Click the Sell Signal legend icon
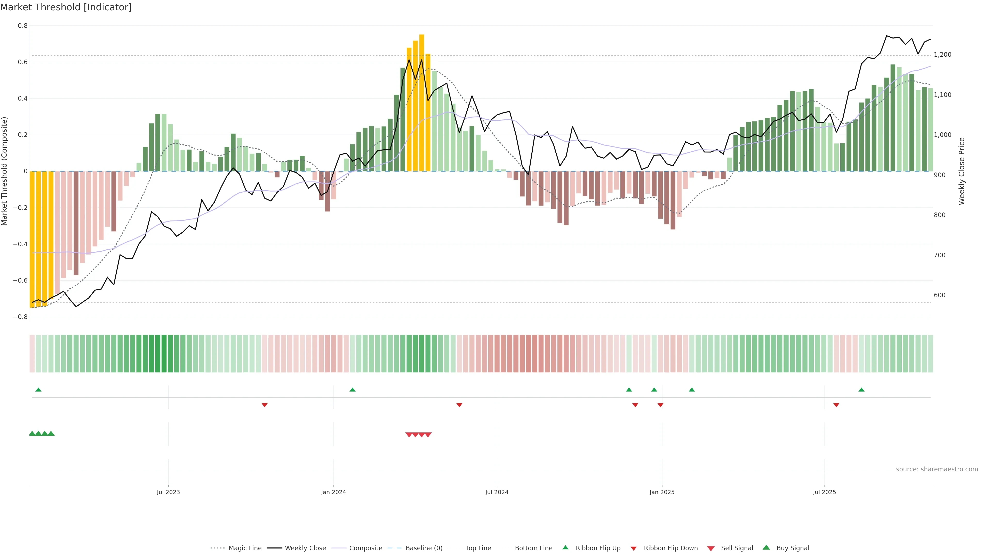The height and width of the screenshot is (557, 991). point(711,548)
